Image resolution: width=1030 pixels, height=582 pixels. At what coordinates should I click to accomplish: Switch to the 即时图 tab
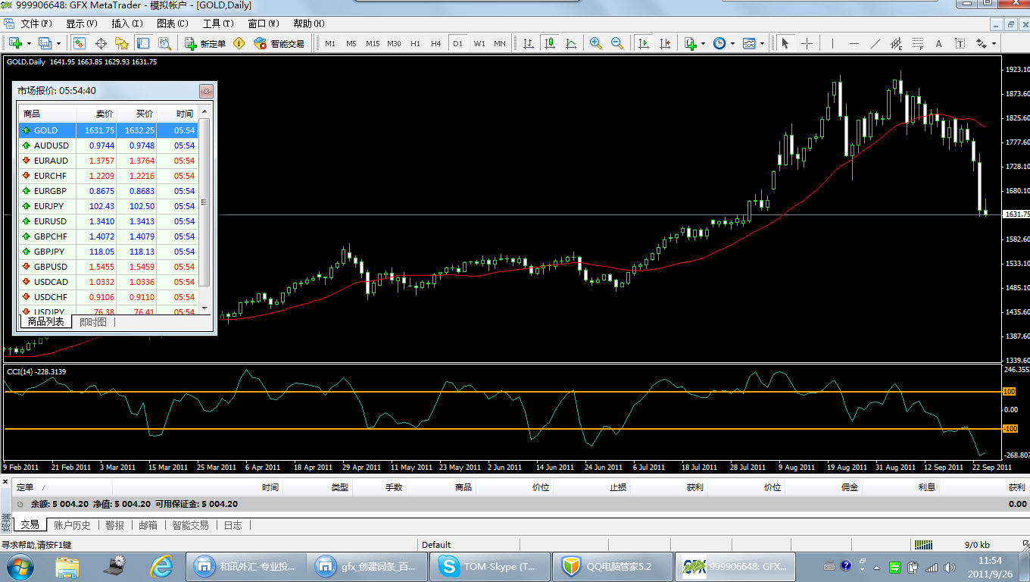tap(93, 322)
